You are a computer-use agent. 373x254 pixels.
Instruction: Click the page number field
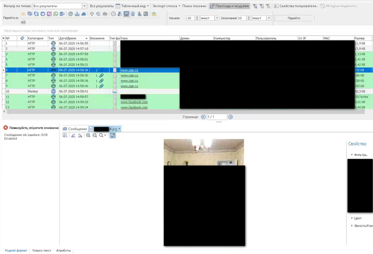point(217,117)
